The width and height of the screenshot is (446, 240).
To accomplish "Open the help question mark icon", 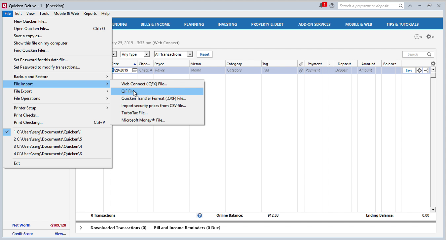I will (332, 6).
